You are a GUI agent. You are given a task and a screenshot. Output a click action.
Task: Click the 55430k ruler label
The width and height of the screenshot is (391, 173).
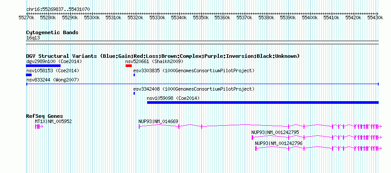click(x=375, y=18)
